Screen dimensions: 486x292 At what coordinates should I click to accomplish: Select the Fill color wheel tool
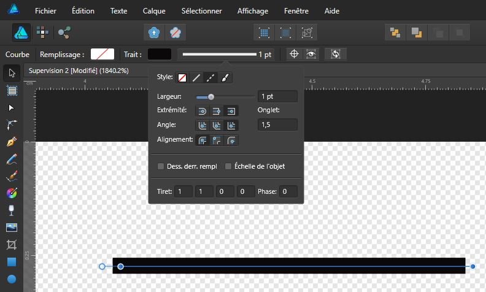[12, 193]
